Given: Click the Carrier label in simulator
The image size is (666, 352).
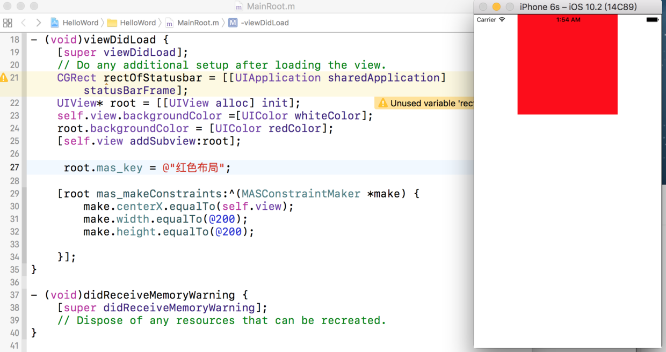Looking at the screenshot, I should 487,20.
